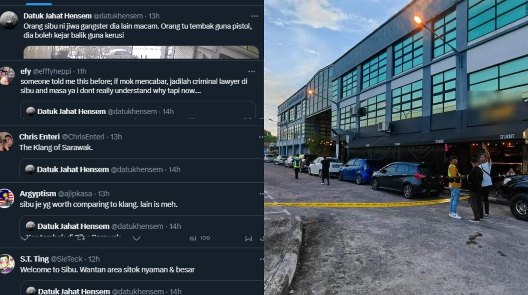
Task: Open the @efffyheppi handle link
Action: pos(52,71)
